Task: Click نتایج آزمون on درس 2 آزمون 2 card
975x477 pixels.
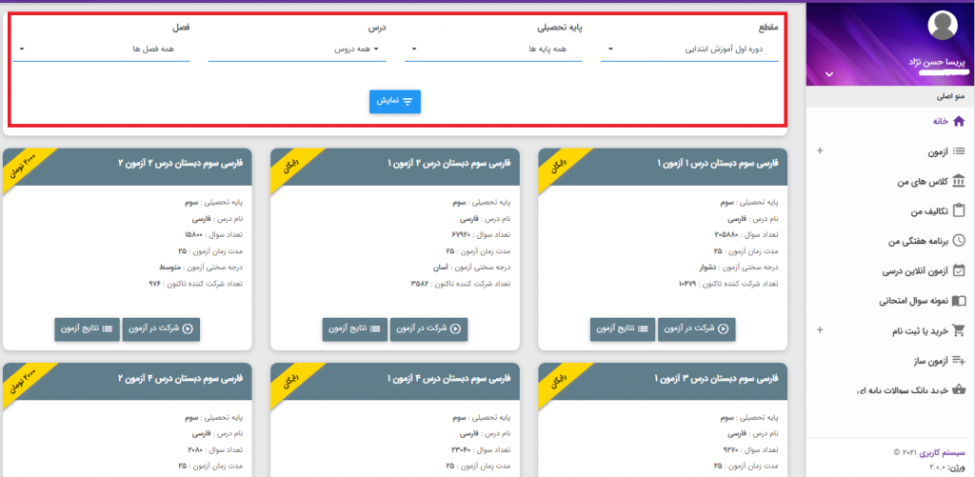Action: pos(88,329)
